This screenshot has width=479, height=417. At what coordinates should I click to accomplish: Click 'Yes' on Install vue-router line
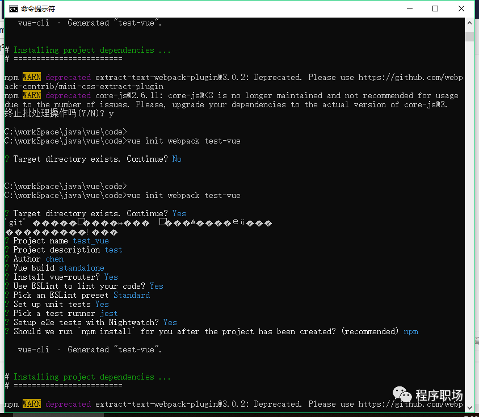(x=111, y=277)
